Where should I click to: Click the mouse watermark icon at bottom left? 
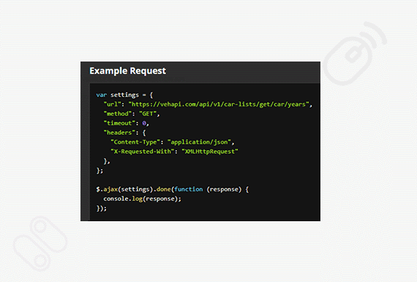point(40,243)
